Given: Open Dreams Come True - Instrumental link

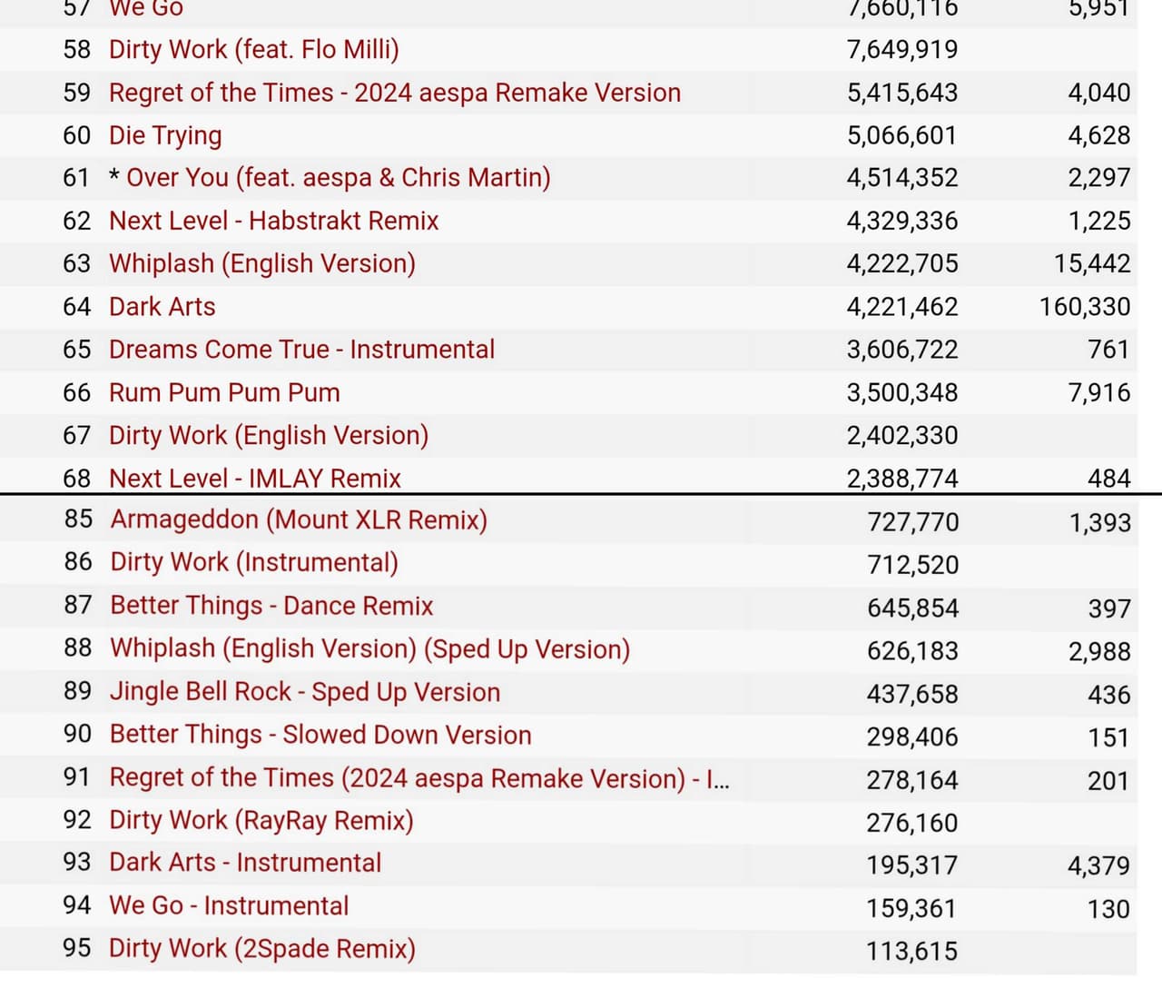Looking at the screenshot, I should 301,350.
